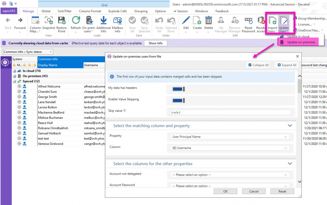The width and height of the screenshot is (327, 205).
Task: Click the OK button in the dialog
Action: (x=225, y=191)
